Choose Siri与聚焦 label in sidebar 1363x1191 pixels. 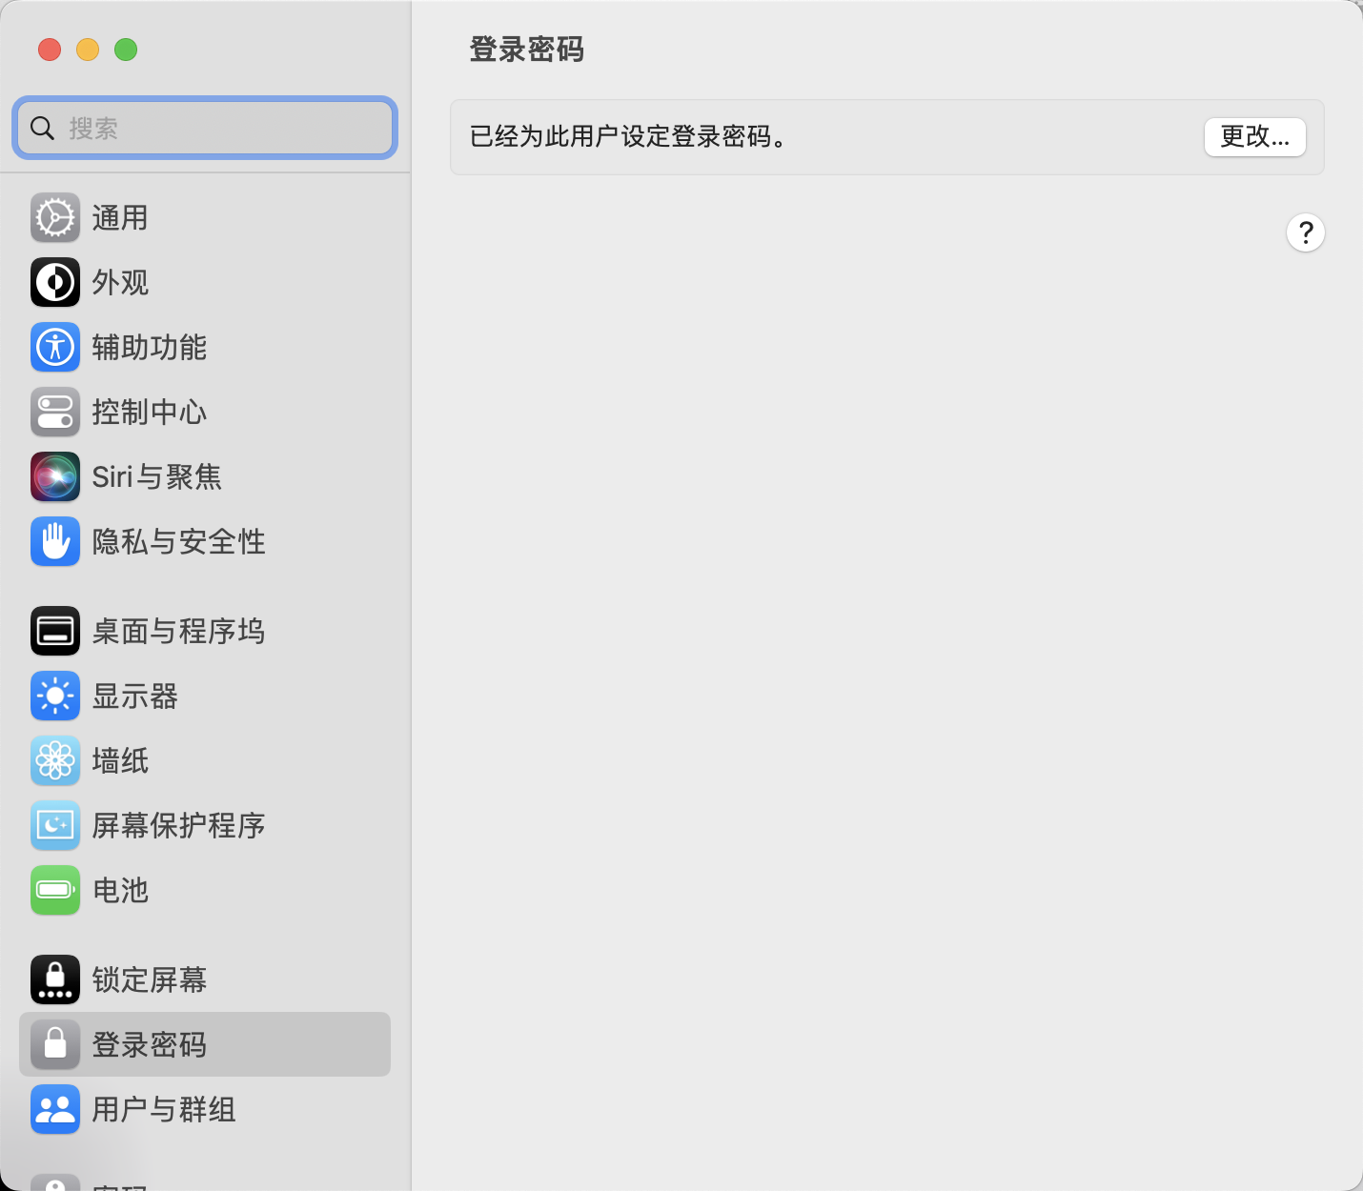coord(157,477)
